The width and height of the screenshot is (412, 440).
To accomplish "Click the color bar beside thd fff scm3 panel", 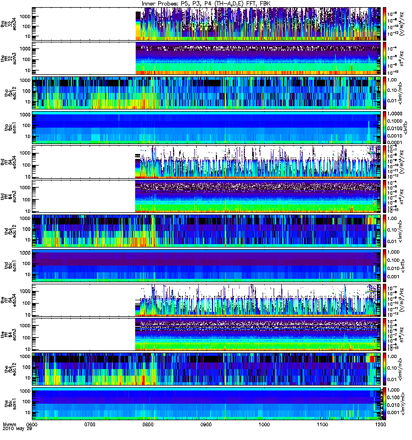I will pos(385,196).
